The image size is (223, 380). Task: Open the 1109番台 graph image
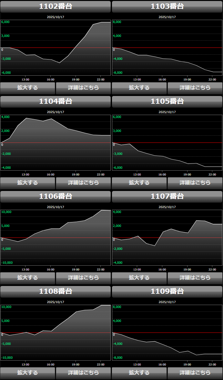pos(167,332)
